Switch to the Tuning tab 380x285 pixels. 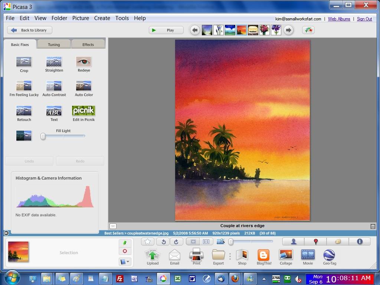54,45
